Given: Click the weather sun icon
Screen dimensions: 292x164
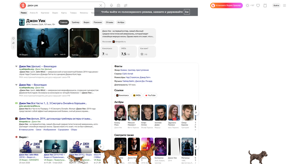Looking at the screenshot, I should tap(247, 5).
